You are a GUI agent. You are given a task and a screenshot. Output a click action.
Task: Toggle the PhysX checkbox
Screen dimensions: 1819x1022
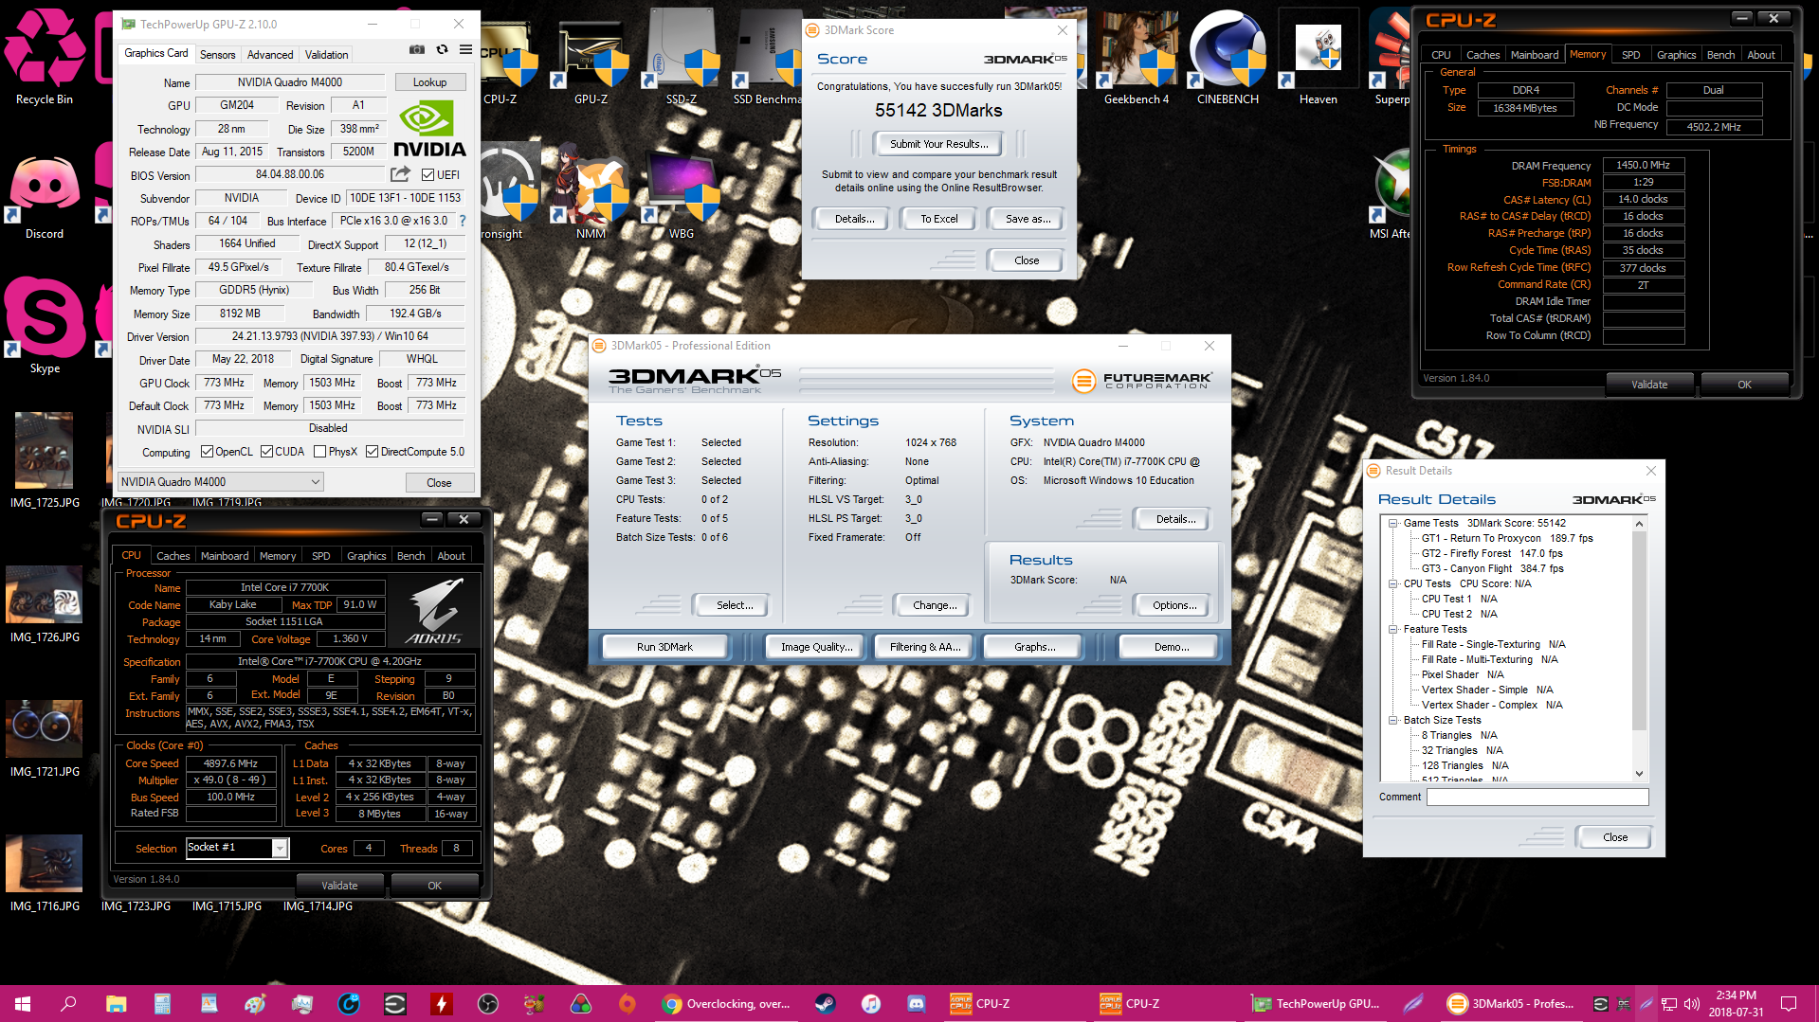coord(319,452)
